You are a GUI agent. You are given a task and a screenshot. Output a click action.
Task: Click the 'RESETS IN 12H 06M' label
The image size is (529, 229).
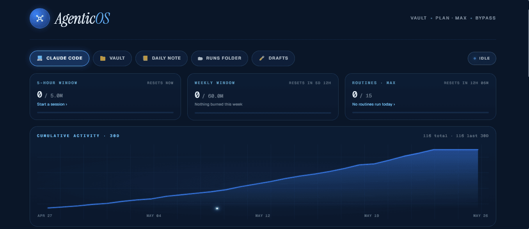pos(466,83)
